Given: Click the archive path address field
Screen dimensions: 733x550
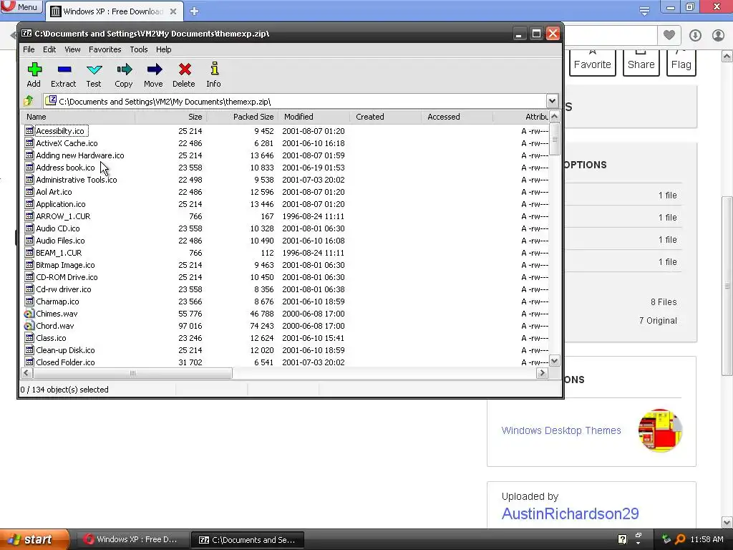Looking at the screenshot, I should coord(296,101).
